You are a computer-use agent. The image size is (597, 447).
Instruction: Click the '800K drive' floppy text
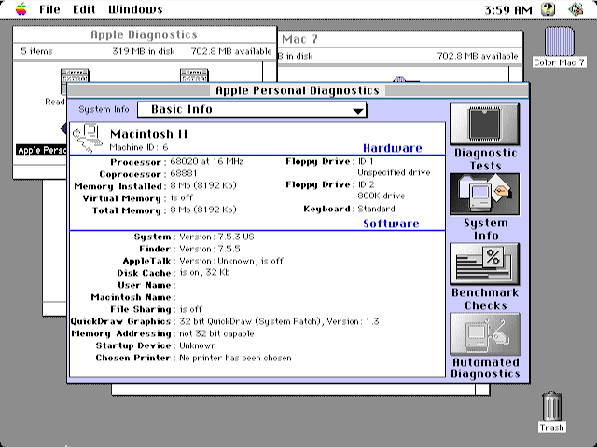click(x=382, y=196)
